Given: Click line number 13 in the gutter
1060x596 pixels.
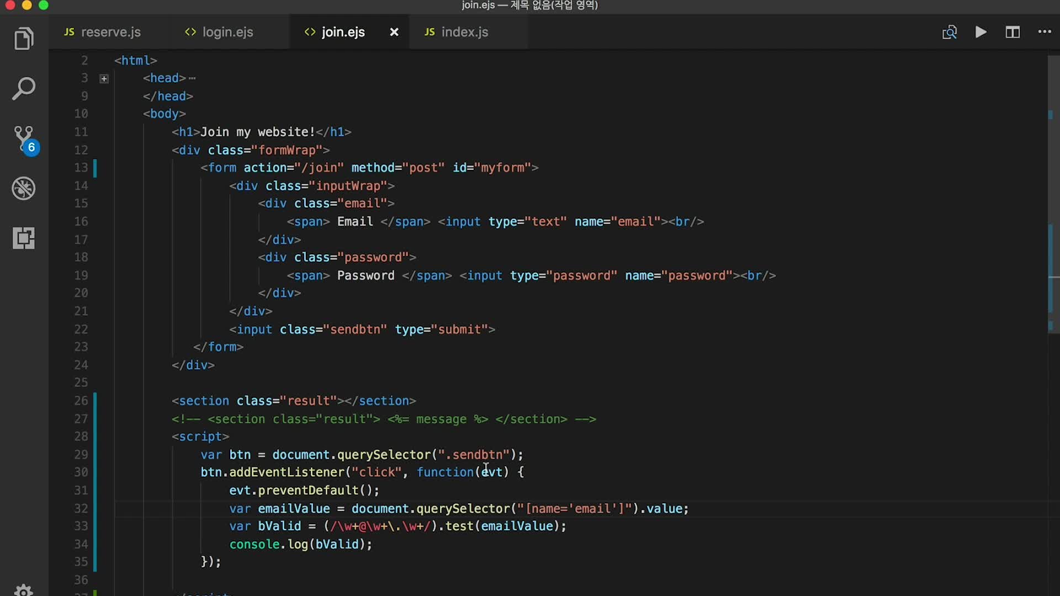Looking at the screenshot, I should 81,168.
